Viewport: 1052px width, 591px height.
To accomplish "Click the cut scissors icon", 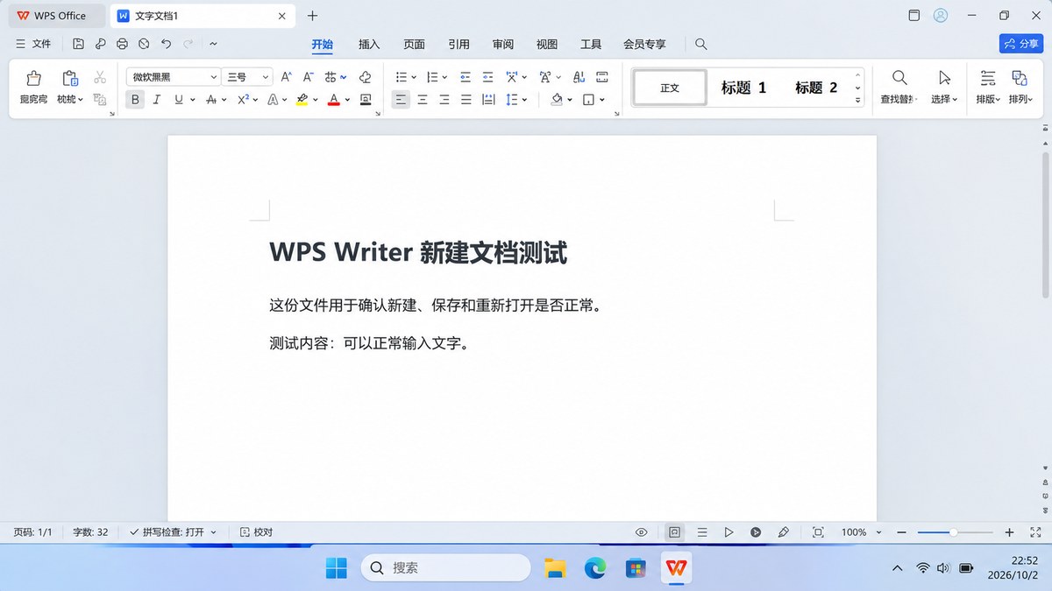I will (x=100, y=77).
